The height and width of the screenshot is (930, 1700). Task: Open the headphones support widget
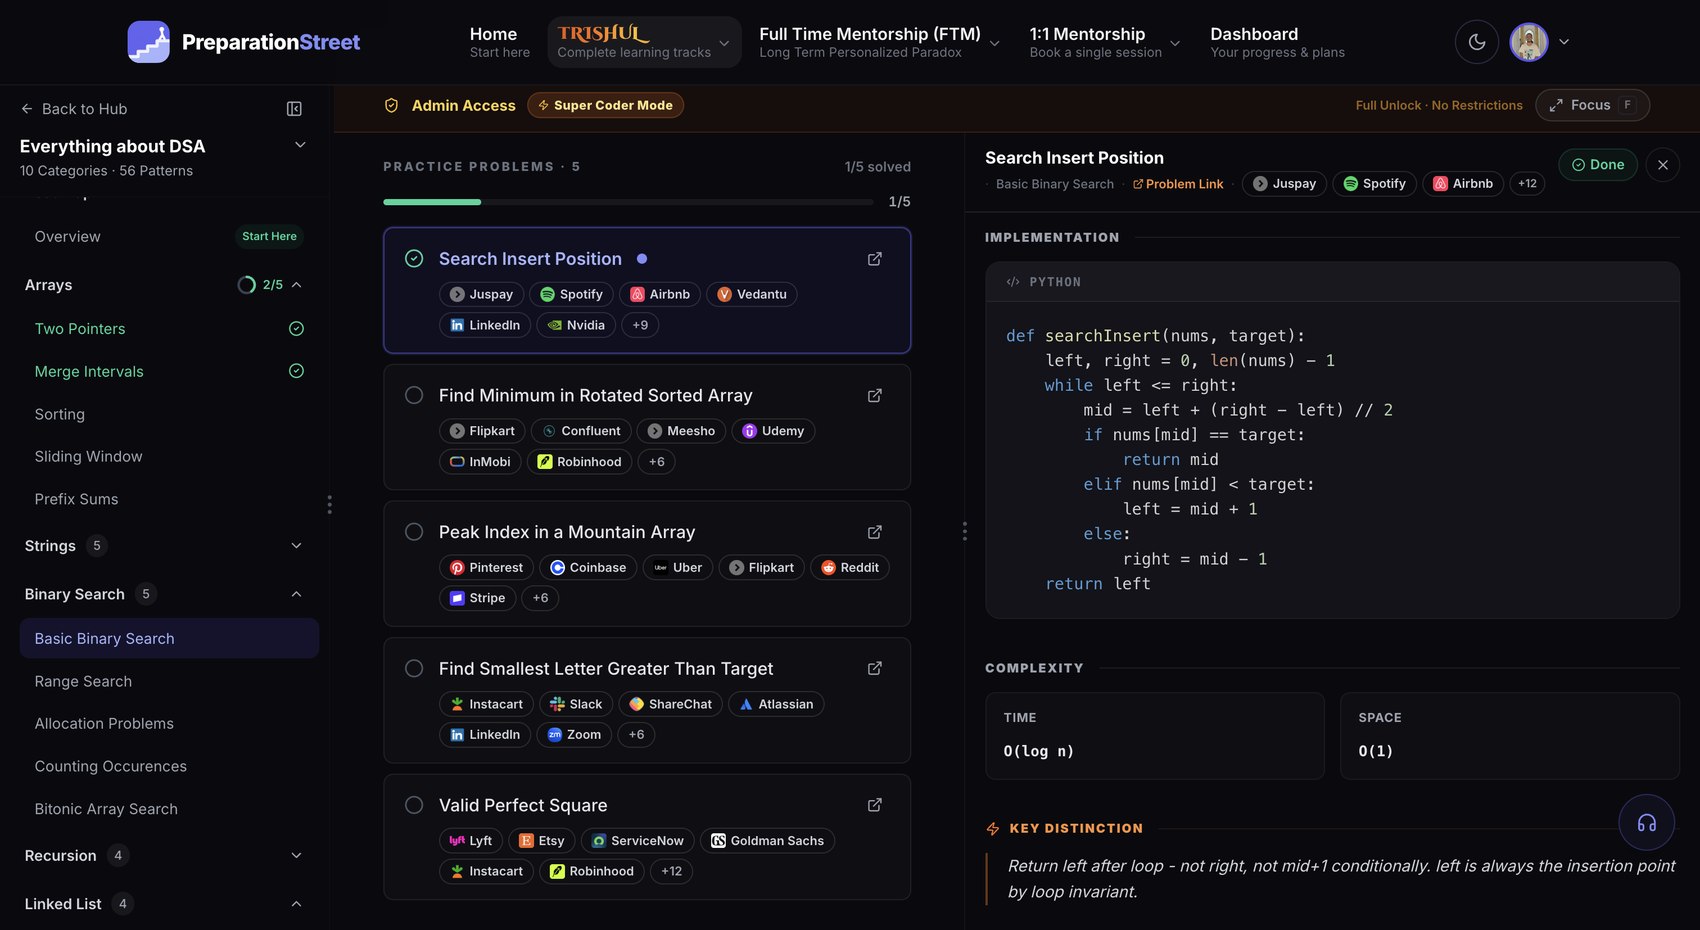coord(1647,823)
